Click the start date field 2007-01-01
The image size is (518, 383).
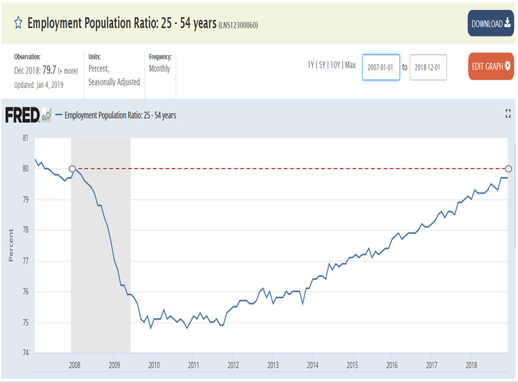(381, 67)
